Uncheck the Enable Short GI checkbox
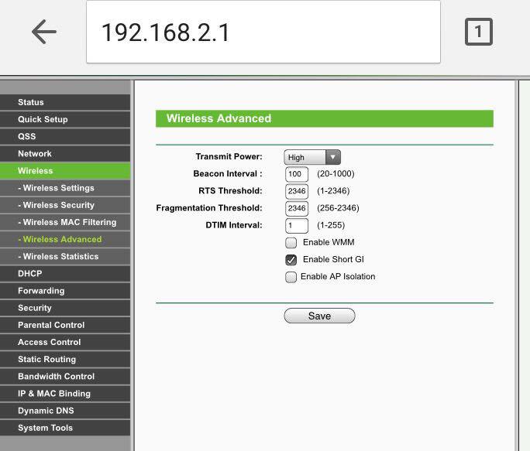The width and height of the screenshot is (530, 451). [x=291, y=260]
